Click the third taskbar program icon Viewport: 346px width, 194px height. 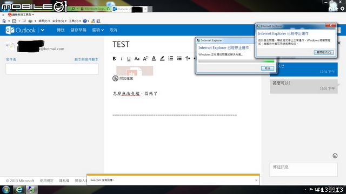31,190
